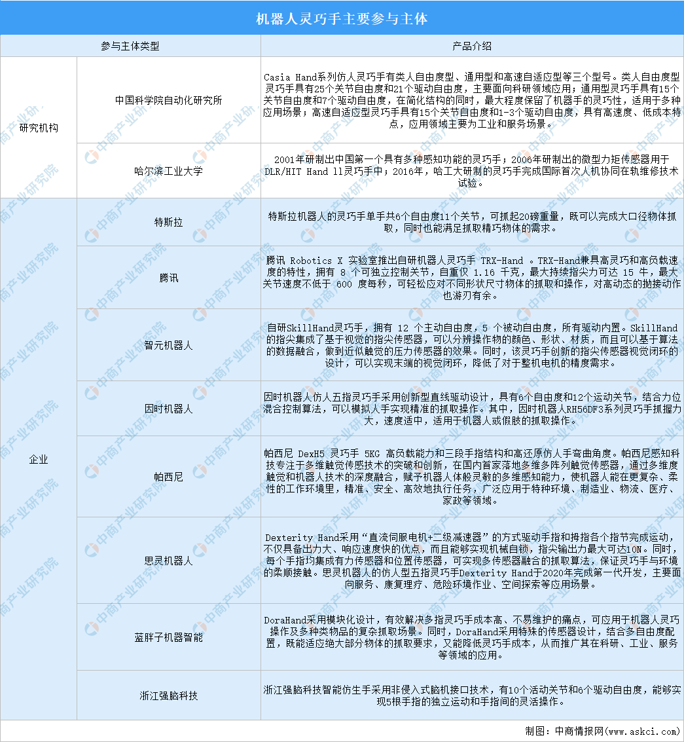This screenshot has width=684, height=742.
Task: Select the SkillHand product description
Action: point(472,345)
